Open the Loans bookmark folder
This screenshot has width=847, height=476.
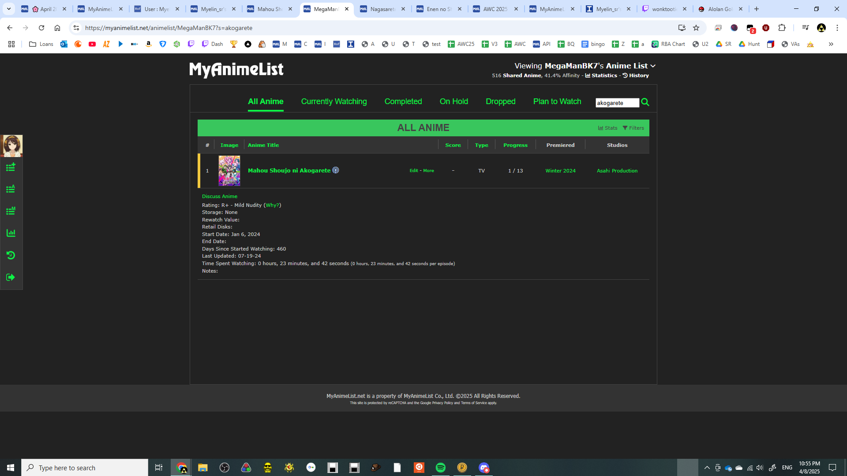(x=41, y=44)
